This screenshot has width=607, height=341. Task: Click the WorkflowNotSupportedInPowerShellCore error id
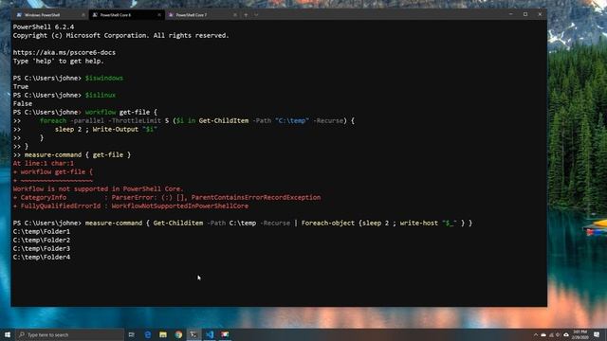180,206
